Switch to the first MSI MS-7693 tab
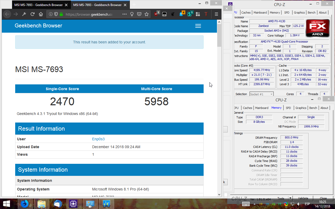 tap(38, 5)
